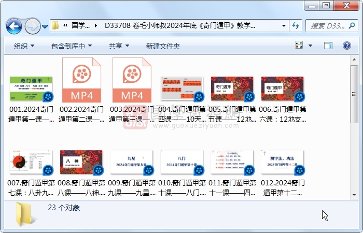Click file name 005.奇门遁甲第五课——12地
Viewport: 363px width, 233px height.
[x=232, y=114]
